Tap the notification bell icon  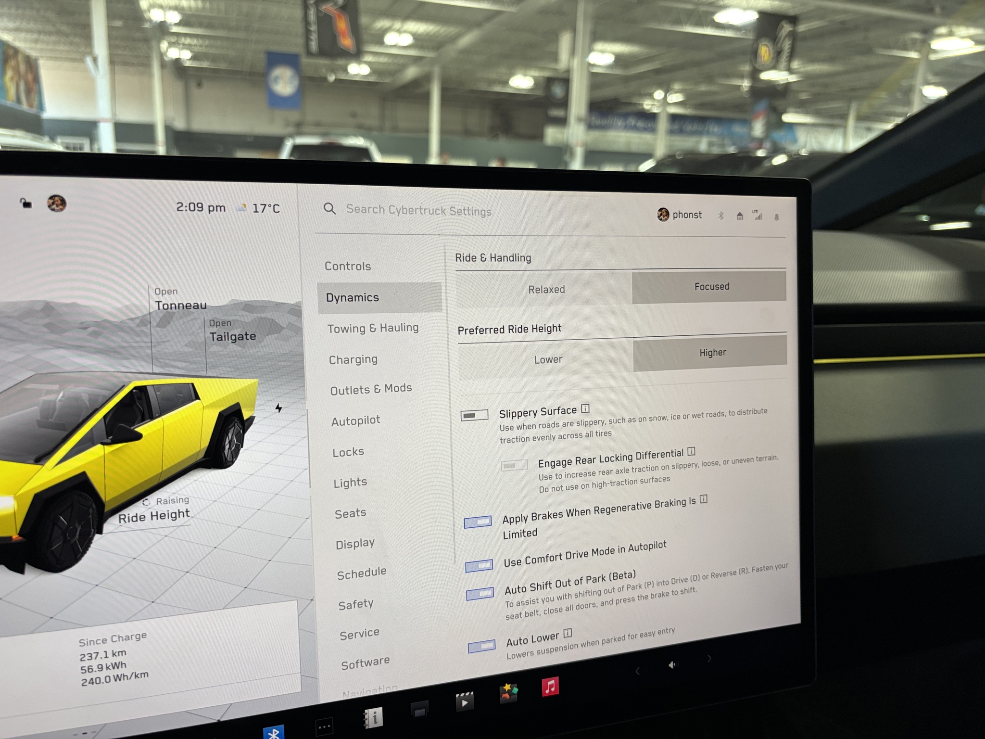pyautogui.click(x=776, y=217)
